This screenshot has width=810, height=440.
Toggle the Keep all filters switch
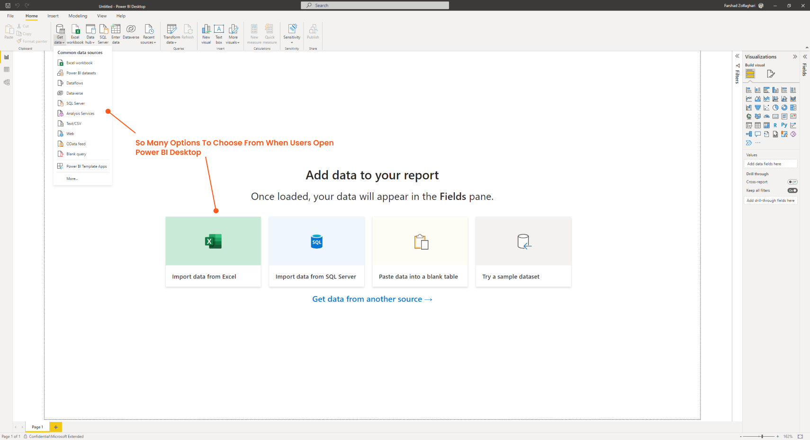[792, 190]
